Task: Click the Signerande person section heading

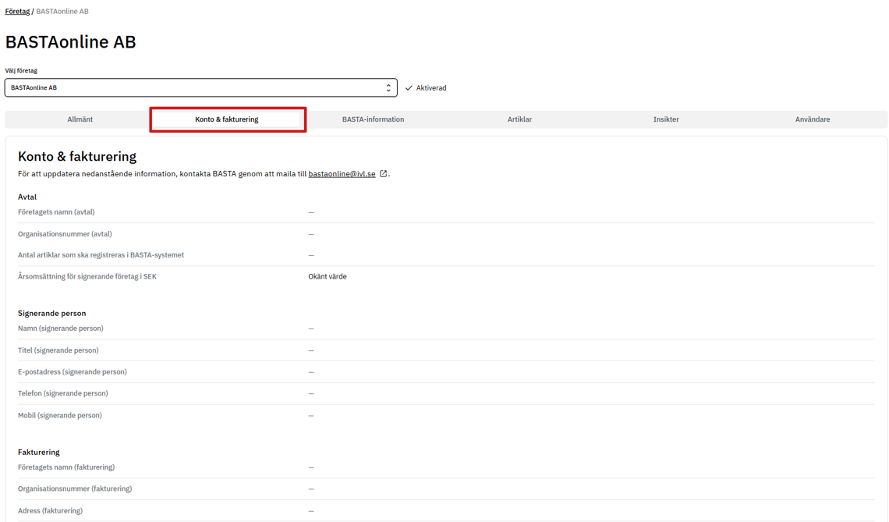Action: pyautogui.click(x=51, y=313)
